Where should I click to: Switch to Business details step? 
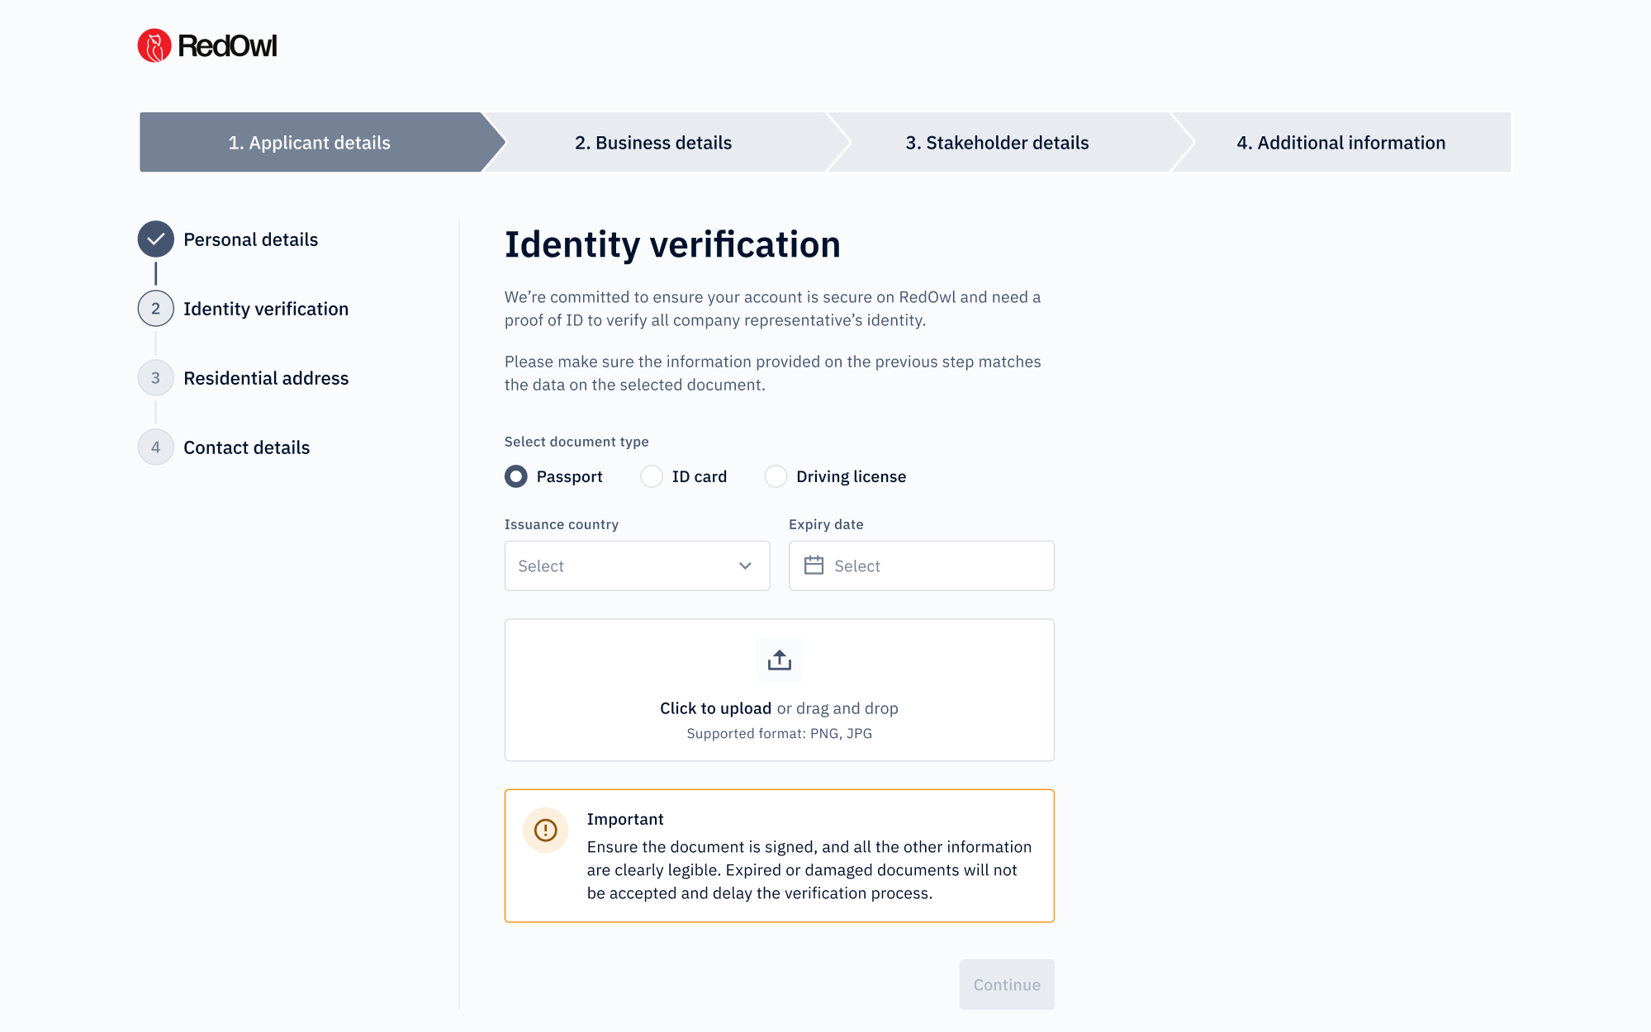point(653,142)
